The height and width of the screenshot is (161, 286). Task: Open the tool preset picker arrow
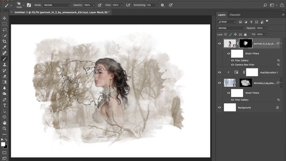[x=11, y=5]
